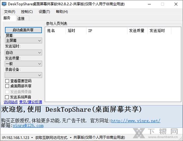The width and height of the screenshot is (183, 141).
Task: Click 获取互联网访问方式 in status bar
Action: click(51, 138)
